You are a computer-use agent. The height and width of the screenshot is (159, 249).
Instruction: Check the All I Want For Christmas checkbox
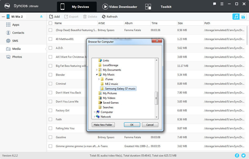point(50,57)
